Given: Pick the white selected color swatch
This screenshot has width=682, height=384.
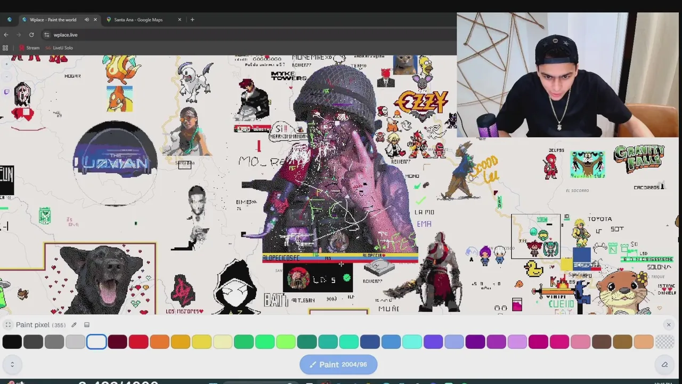Looking at the screenshot, I should (x=96, y=342).
